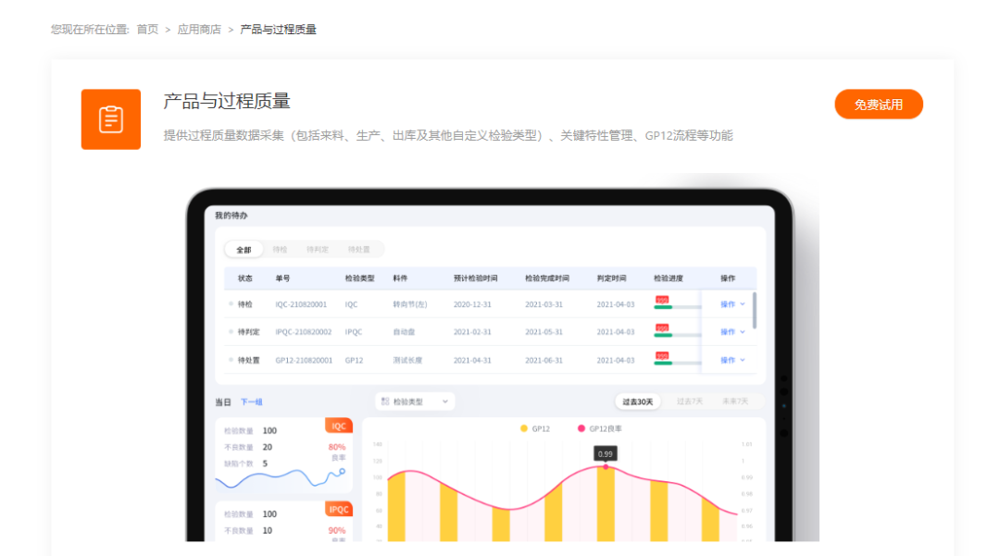Select the 未来7天 time range toggle
Screen dimensions: 1000x556
click(x=737, y=402)
